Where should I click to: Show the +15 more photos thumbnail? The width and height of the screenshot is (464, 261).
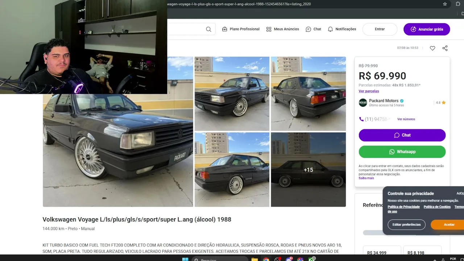[308, 170]
